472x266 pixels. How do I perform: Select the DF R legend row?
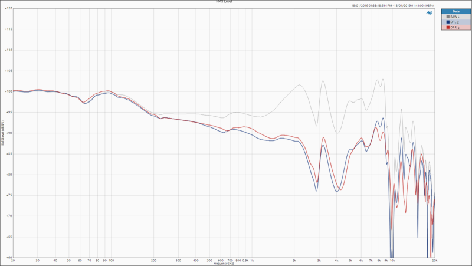click(x=455, y=27)
